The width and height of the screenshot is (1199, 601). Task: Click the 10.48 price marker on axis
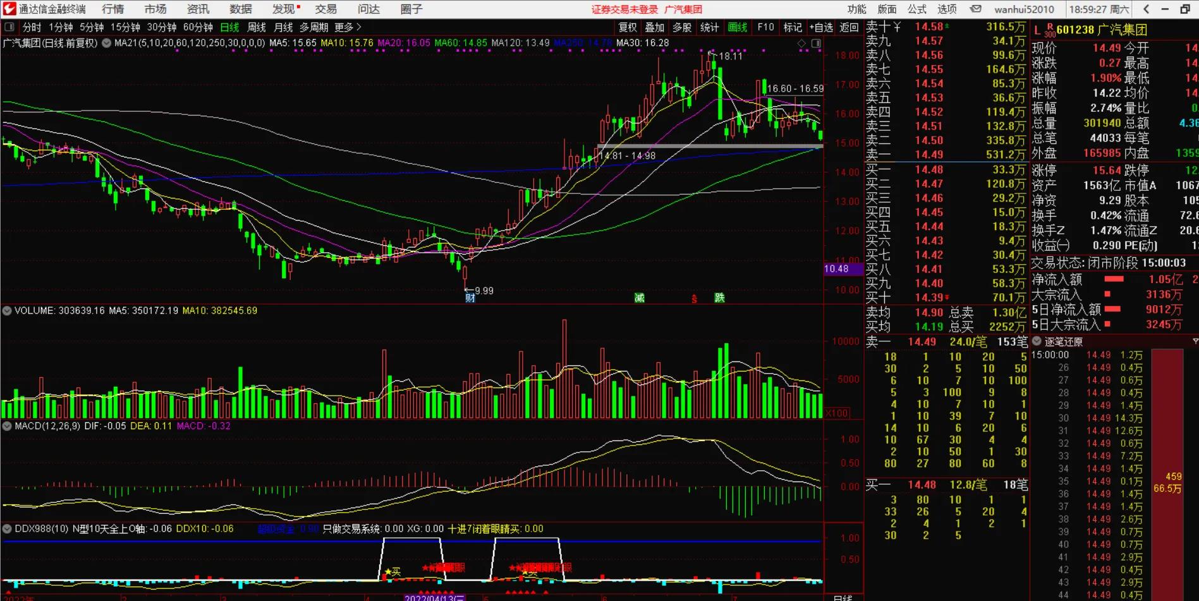click(x=844, y=269)
